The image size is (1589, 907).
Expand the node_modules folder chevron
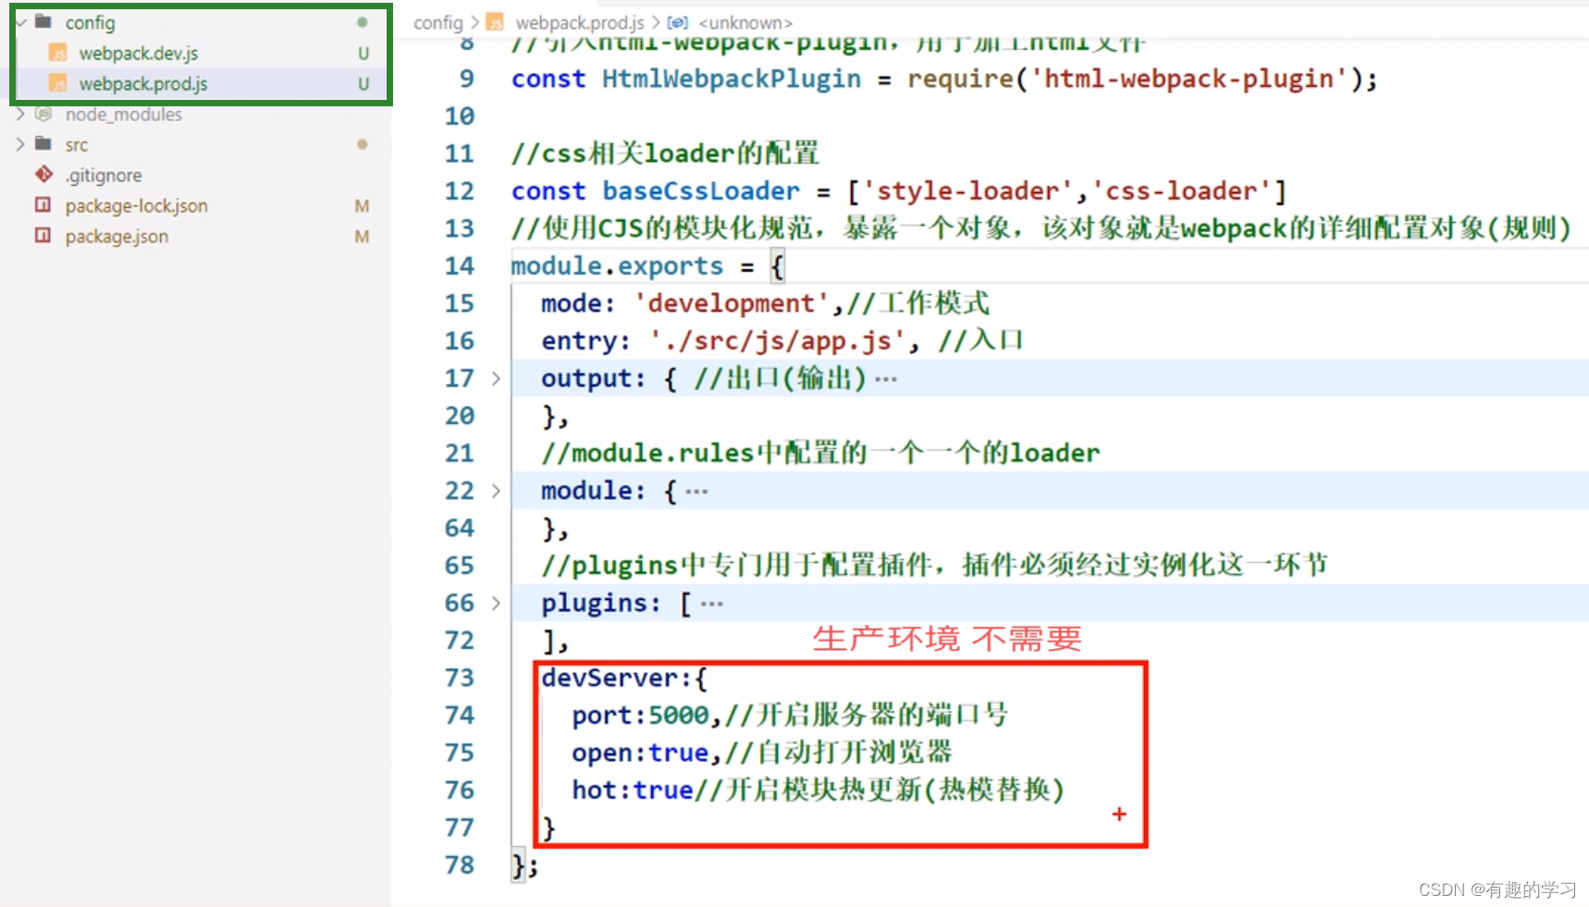(x=20, y=115)
